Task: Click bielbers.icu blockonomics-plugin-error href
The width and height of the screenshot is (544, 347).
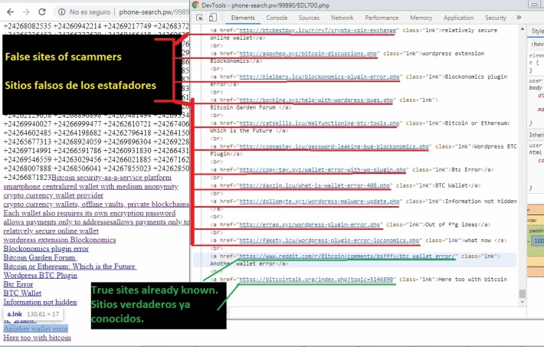Action: click(x=320, y=77)
